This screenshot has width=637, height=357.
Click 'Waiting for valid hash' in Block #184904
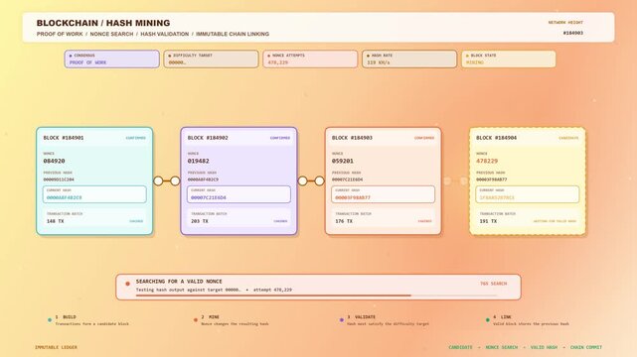tap(555, 221)
